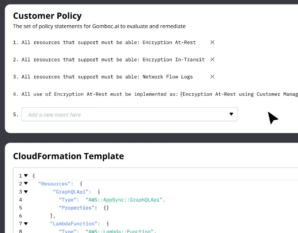The image size is (298, 233).
Task: Select policy statement 3 about Network Flow Logs
Action: [x=106, y=77]
